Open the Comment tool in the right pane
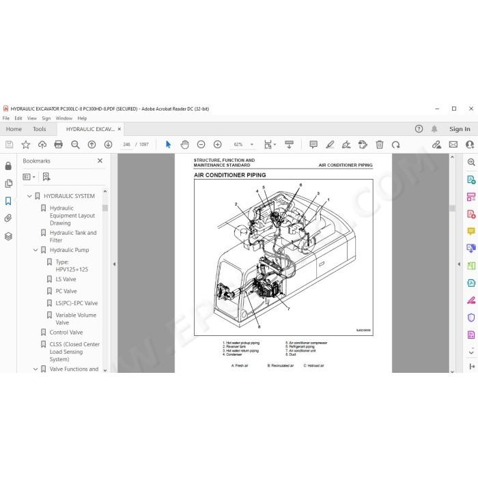478x478 pixels. pyautogui.click(x=471, y=231)
